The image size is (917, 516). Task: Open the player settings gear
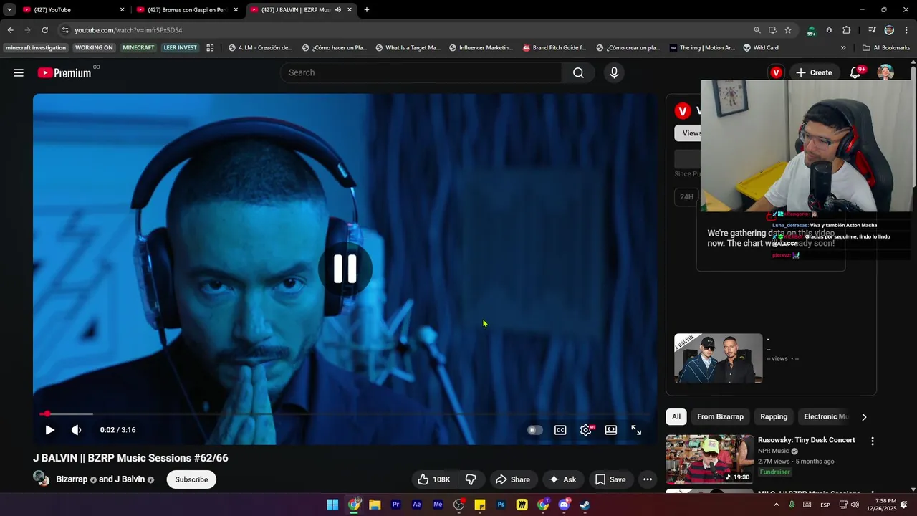(586, 430)
